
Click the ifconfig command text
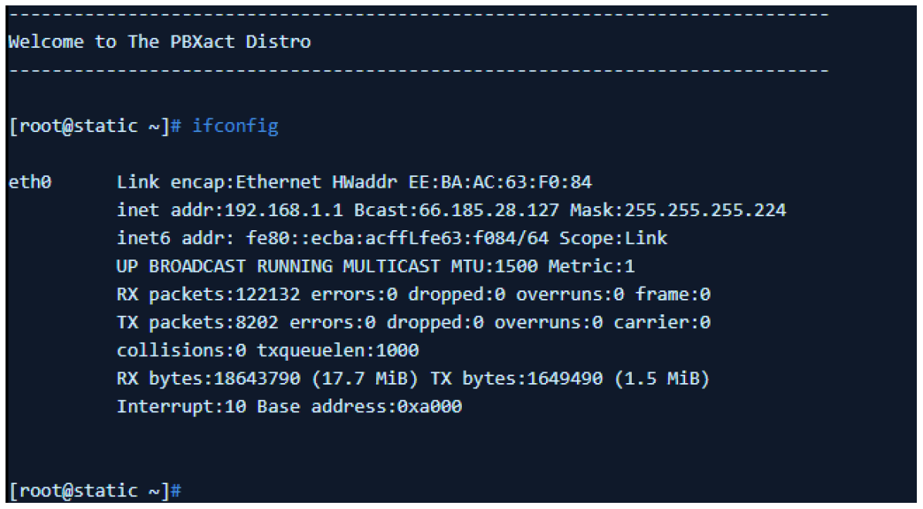[236, 127]
